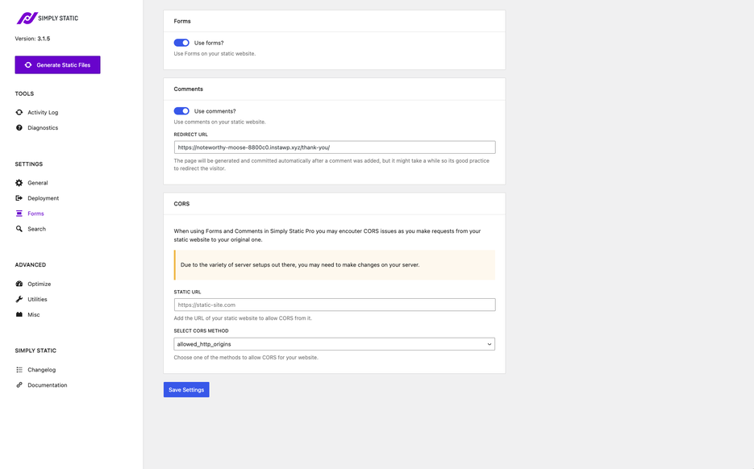Screen dimensions: 754x469
Task: Open the Optimize section
Action: (x=40, y=284)
